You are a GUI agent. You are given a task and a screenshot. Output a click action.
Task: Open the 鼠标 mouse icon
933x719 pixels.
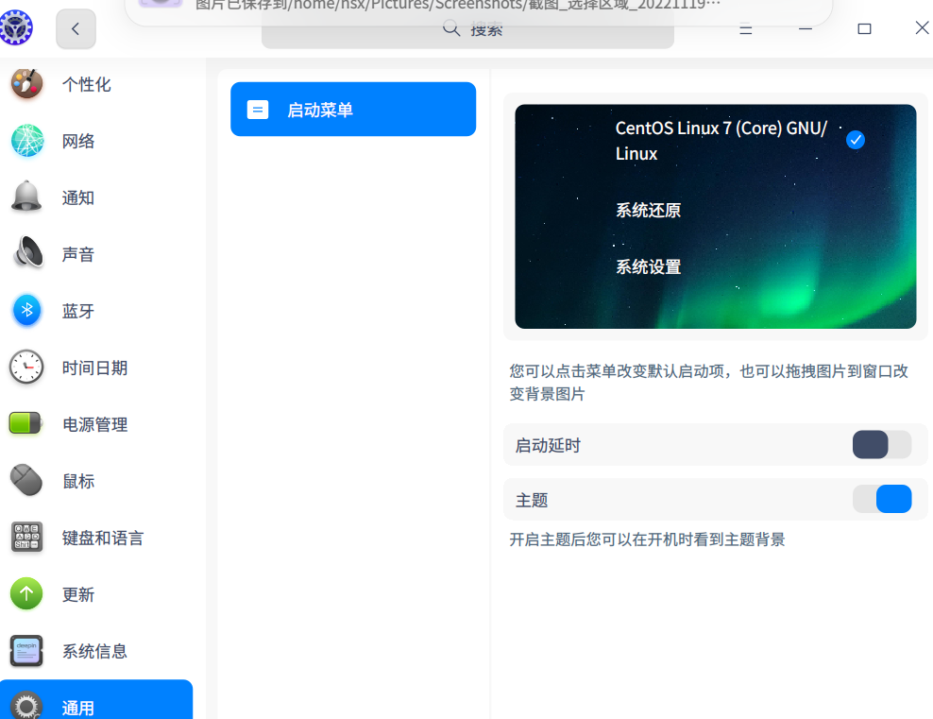(26, 480)
